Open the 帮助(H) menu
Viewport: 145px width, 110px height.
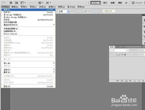tap(81, 7)
